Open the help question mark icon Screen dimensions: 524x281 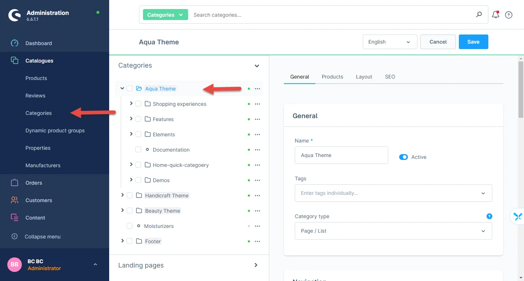[x=509, y=15]
